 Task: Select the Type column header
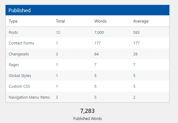point(13,21)
